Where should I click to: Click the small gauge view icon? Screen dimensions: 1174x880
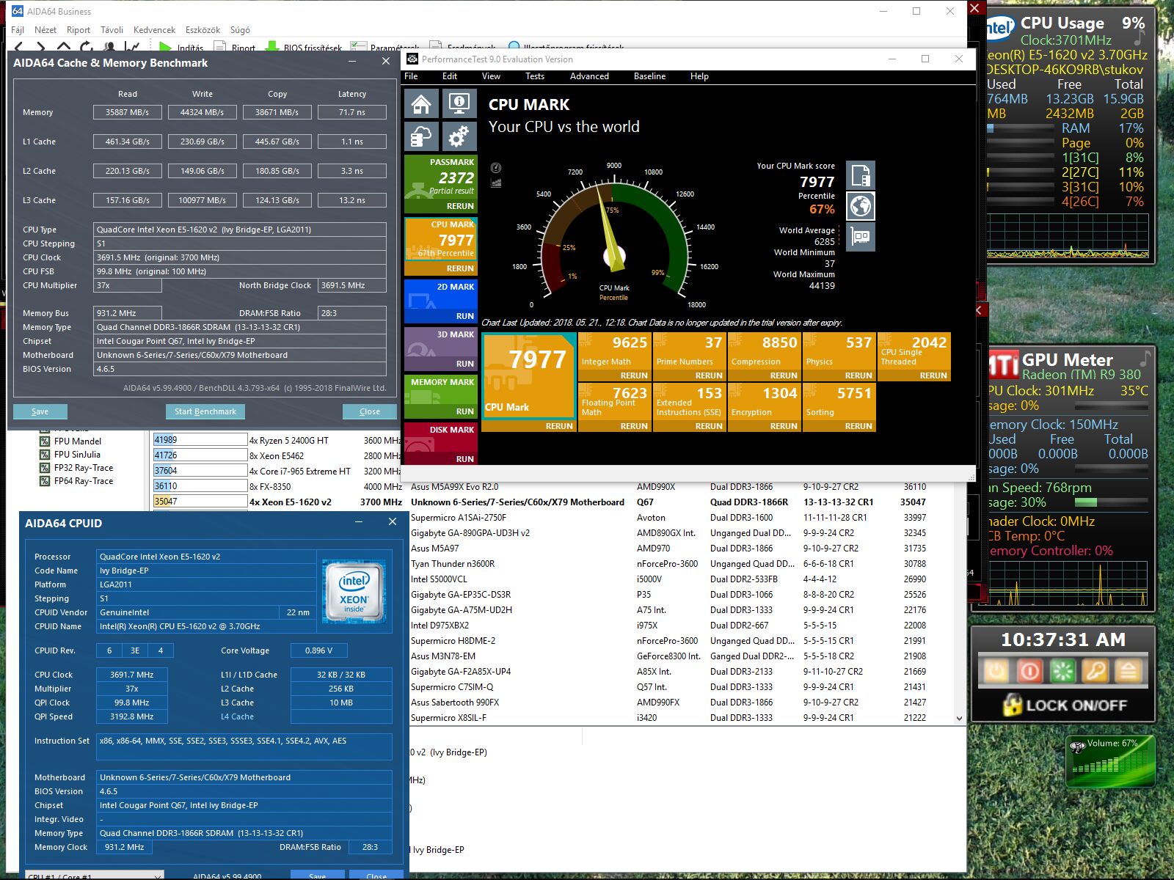tap(496, 167)
